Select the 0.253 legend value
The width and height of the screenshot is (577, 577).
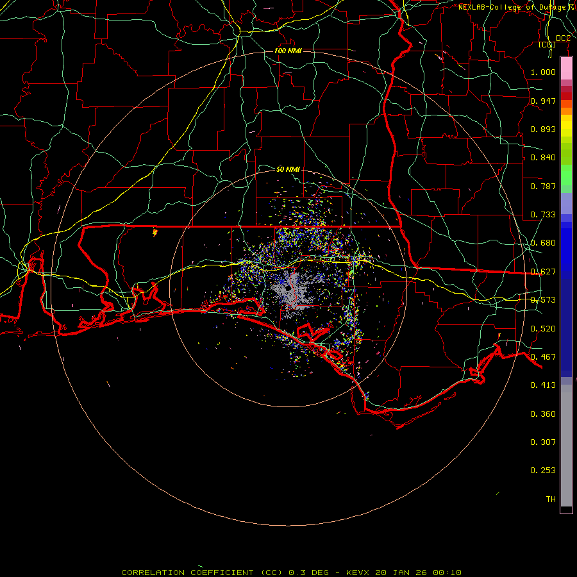(543, 471)
